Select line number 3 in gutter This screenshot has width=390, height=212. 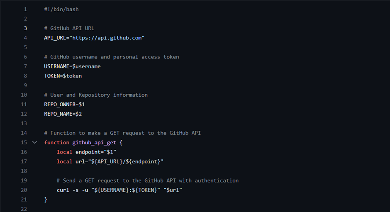(25, 28)
